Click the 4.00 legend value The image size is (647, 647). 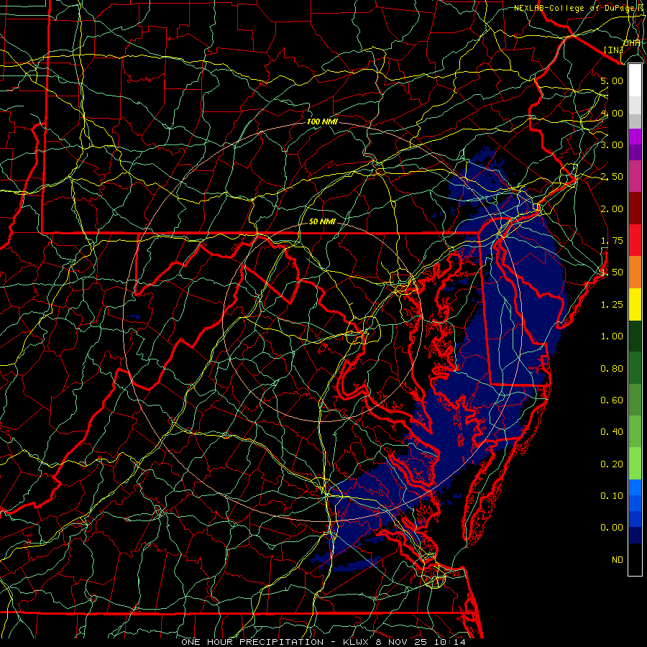[x=612, y=113]
